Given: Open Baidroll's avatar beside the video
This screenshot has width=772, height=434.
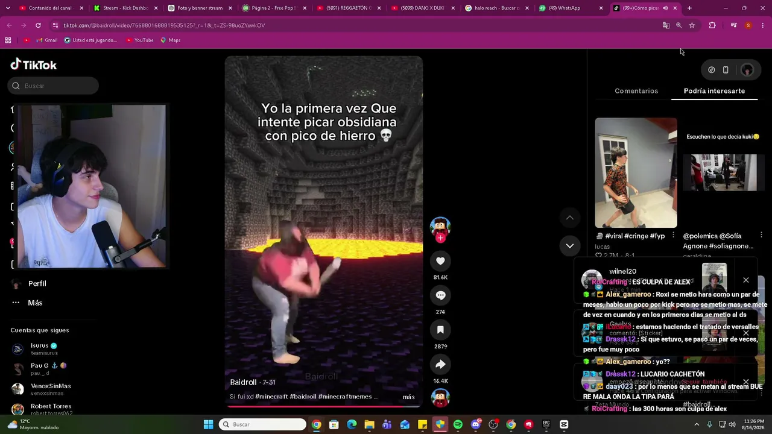Looking at the screenshot, I should [440, 226].
